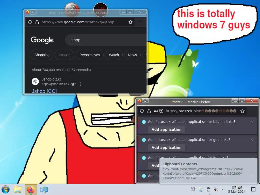This screenshot has height=195, width=260.
Task: Click the diamond pin button in jshop window titlebar
Action: tap(33, 12)
